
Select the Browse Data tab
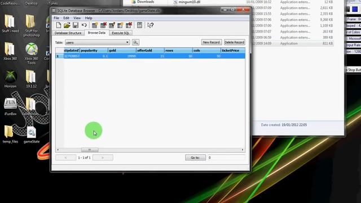pos(96,33)
